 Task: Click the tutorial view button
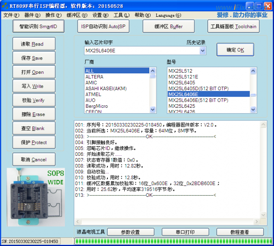pyautogui.click(x=240, y=232)
